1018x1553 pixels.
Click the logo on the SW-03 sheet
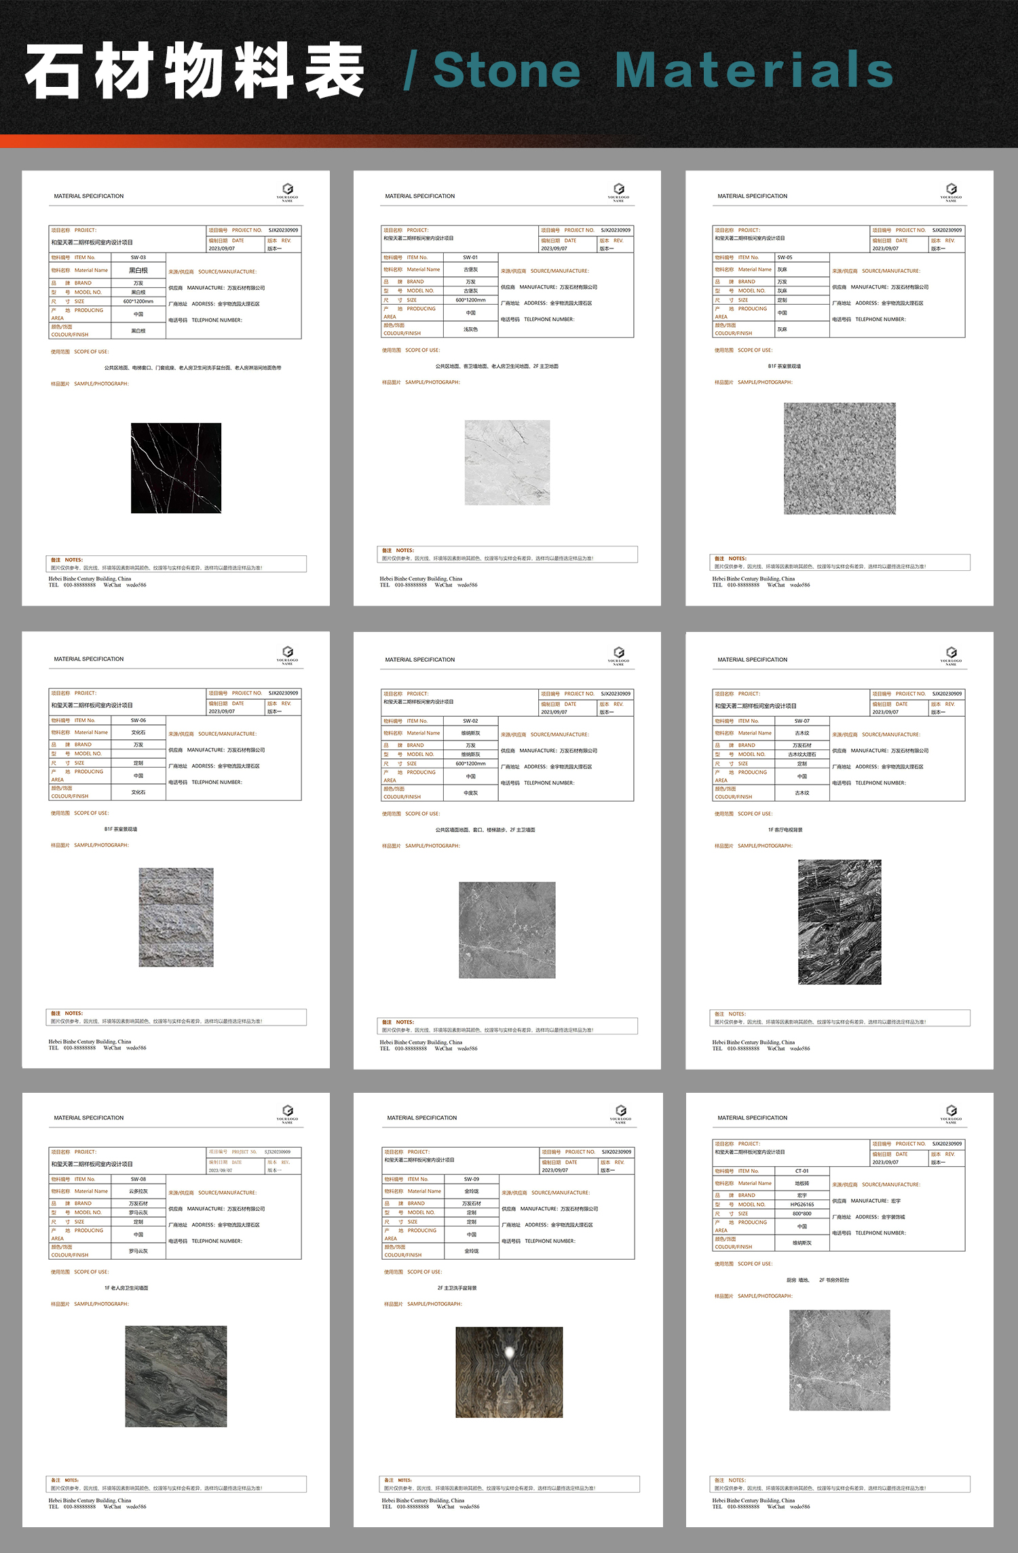[x=287, y=192]
